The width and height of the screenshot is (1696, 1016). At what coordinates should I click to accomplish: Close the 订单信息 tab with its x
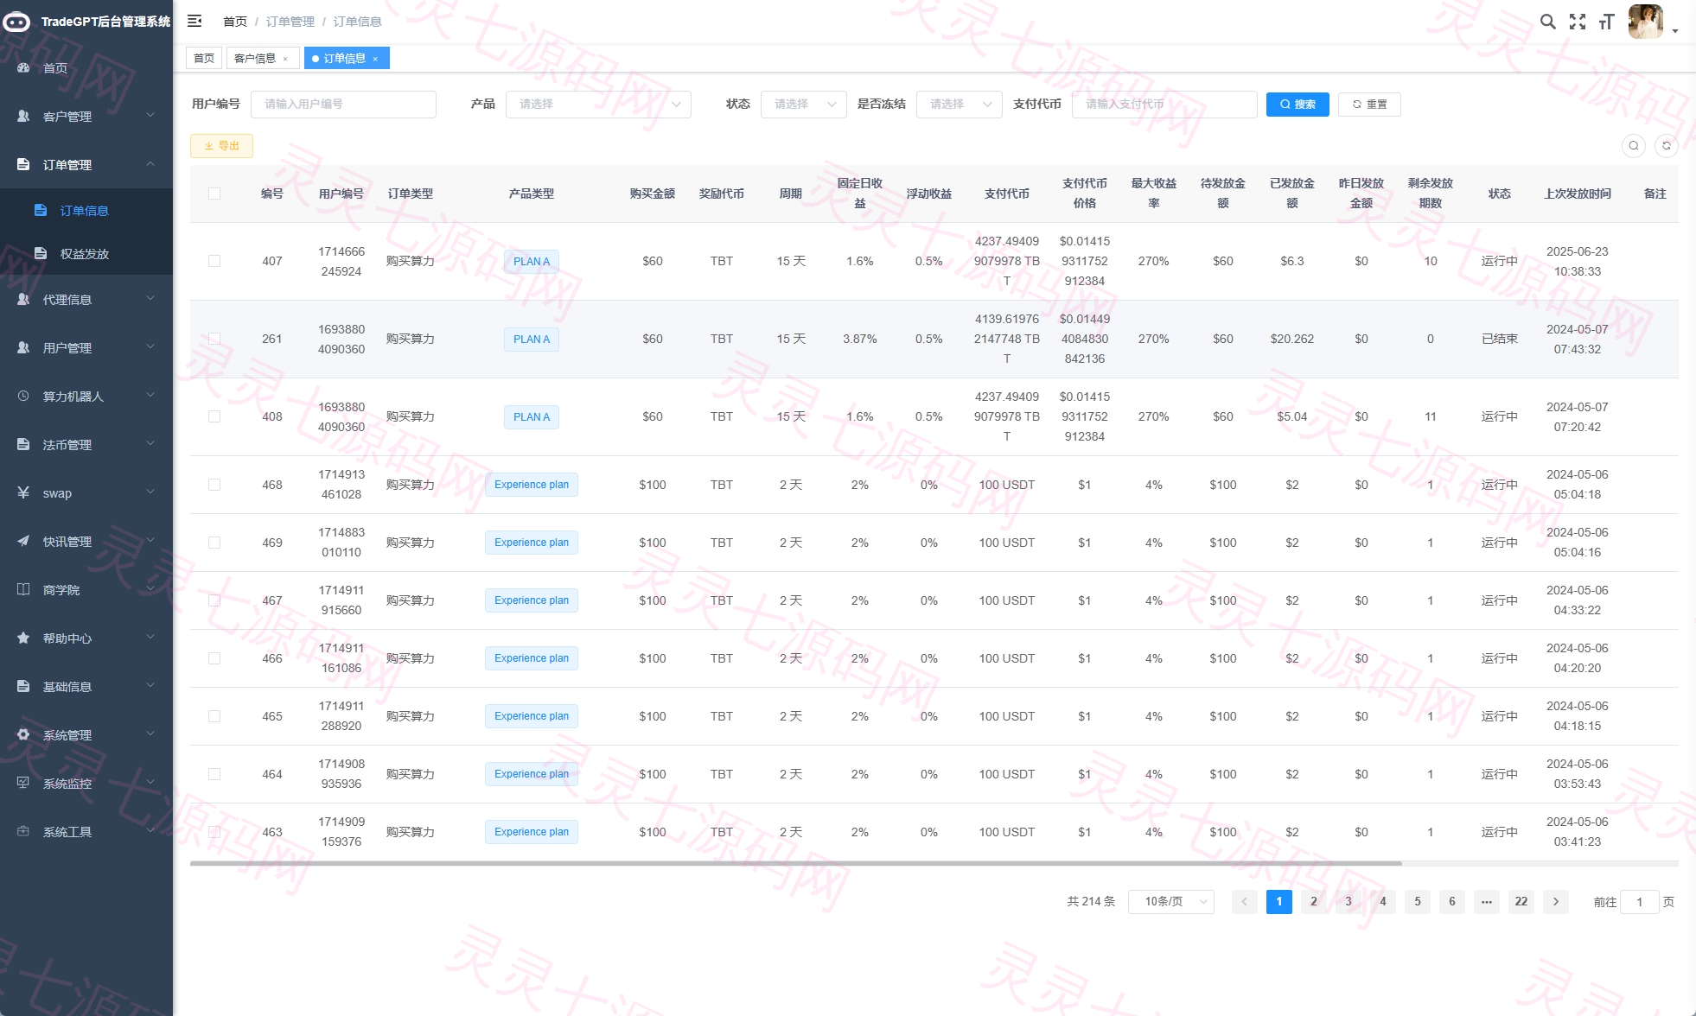point(375,59)
